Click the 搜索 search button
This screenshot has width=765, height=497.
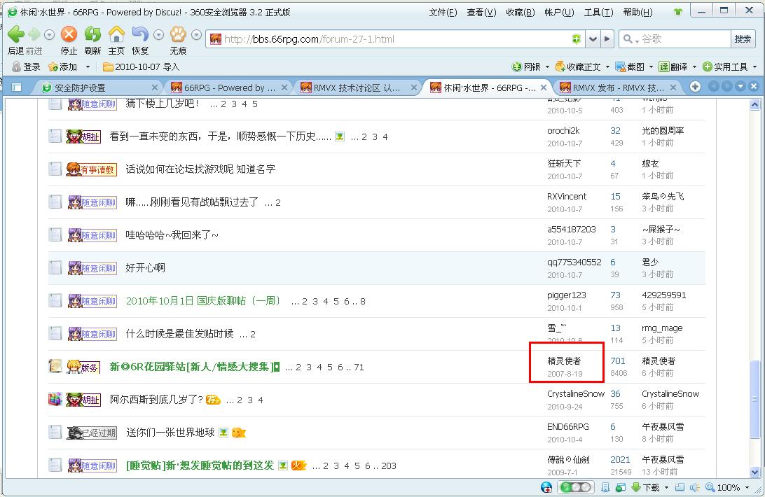pos(743,39)
